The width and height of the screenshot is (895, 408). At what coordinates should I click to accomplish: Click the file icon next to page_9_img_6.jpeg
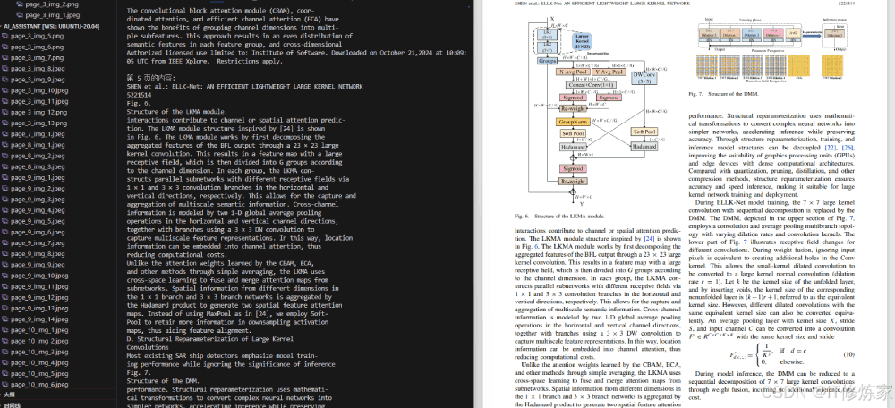pos(5,232)
